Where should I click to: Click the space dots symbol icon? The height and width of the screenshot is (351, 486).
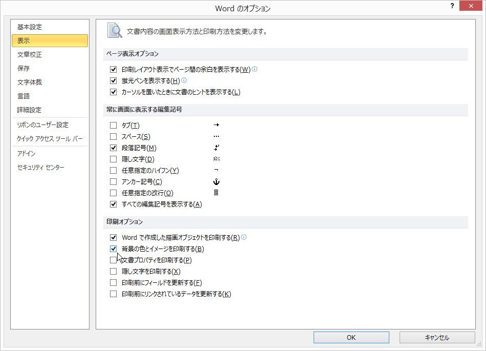216,136
